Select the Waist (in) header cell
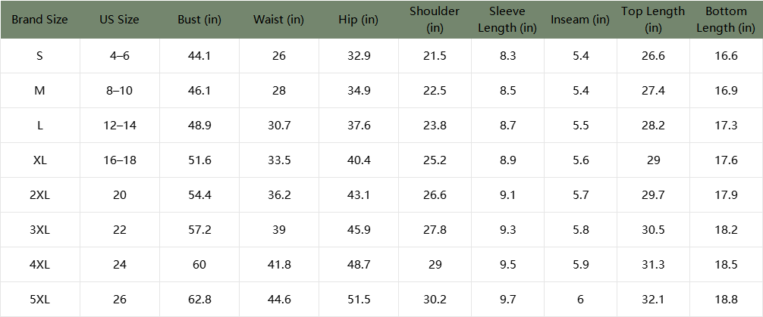 pyautogui.click(x=278, y=20)
